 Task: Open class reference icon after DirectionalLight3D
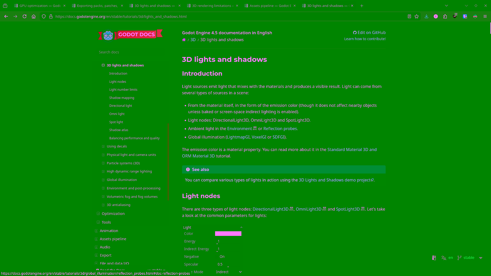[291, 209]
